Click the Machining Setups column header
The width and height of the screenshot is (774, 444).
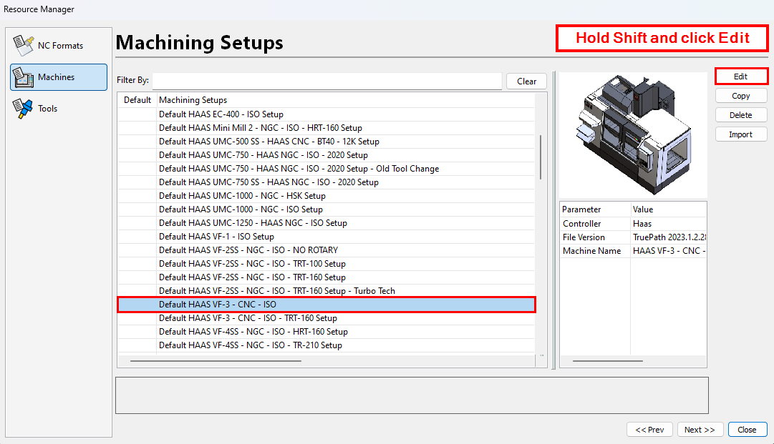[x=346, y=100]
